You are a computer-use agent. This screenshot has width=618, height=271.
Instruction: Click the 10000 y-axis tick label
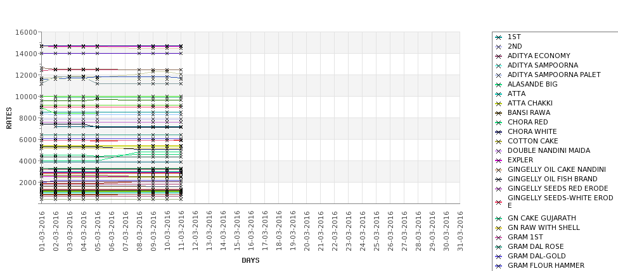point(27,97)
